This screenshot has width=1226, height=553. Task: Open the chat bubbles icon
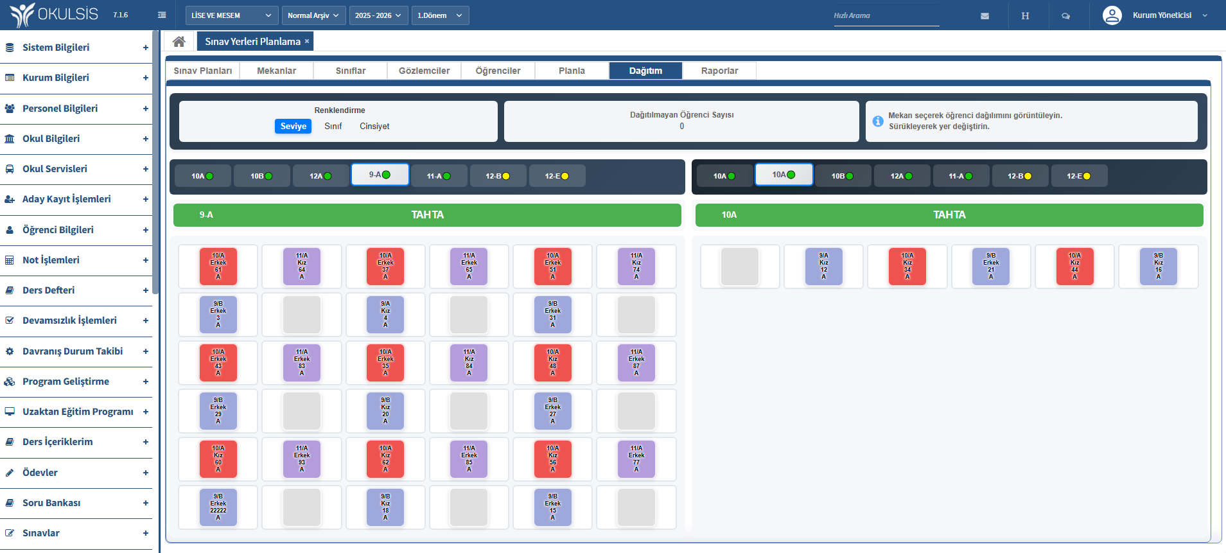(1065, 16)
